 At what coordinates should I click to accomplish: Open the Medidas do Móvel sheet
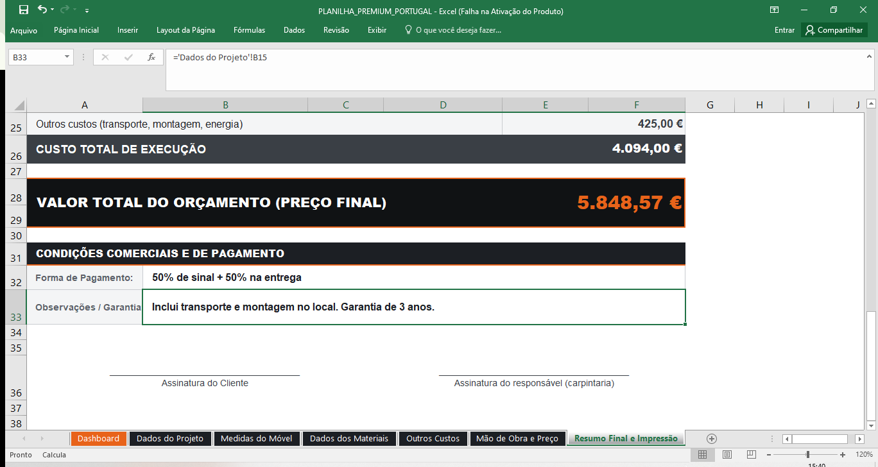click(x=256, y=439)
